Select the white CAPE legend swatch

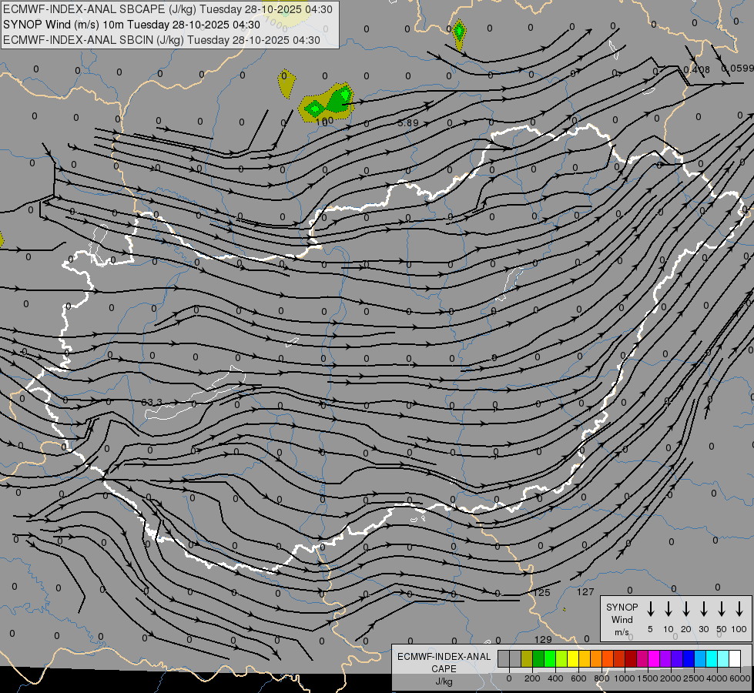pos(734,658)
